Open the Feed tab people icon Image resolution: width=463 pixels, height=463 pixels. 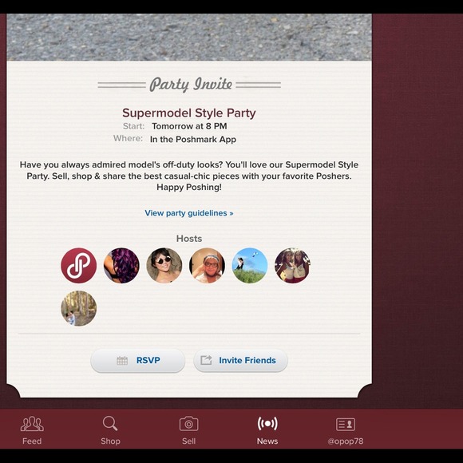coord(32,424)
